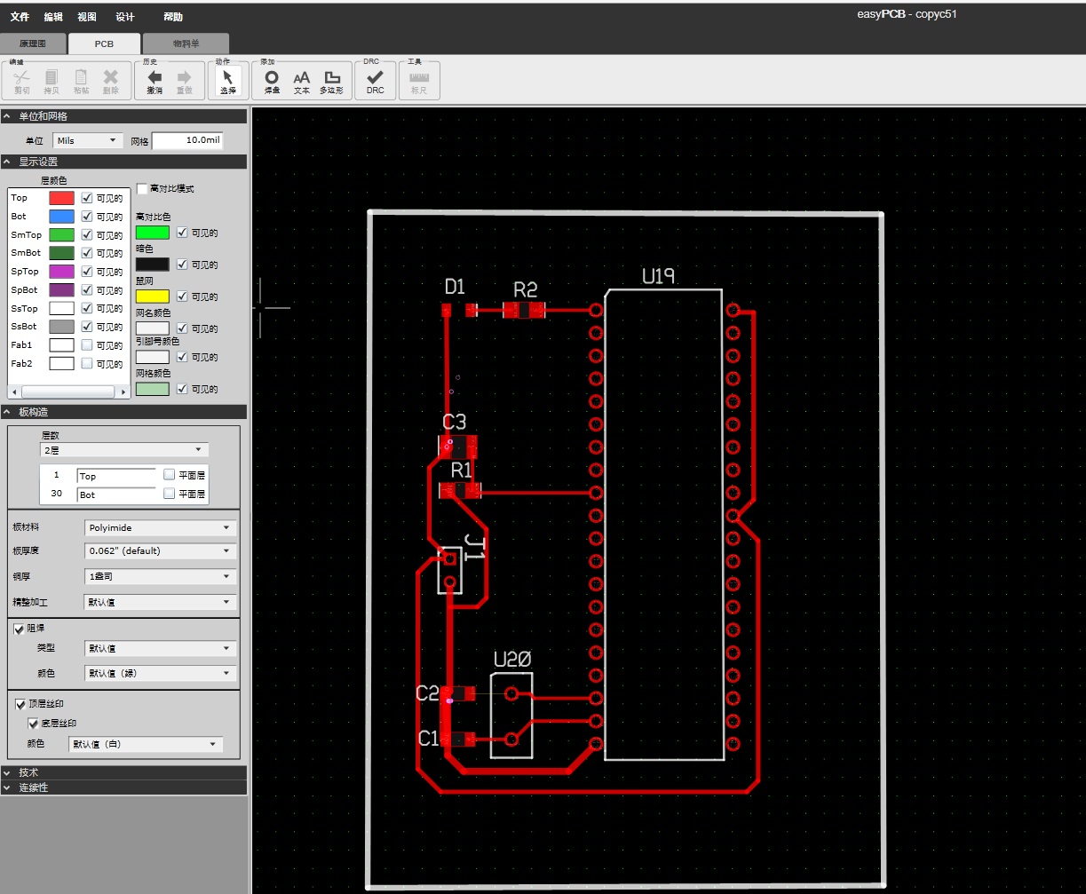Click the layer 1 name field Top

click(x=116, y=476)
